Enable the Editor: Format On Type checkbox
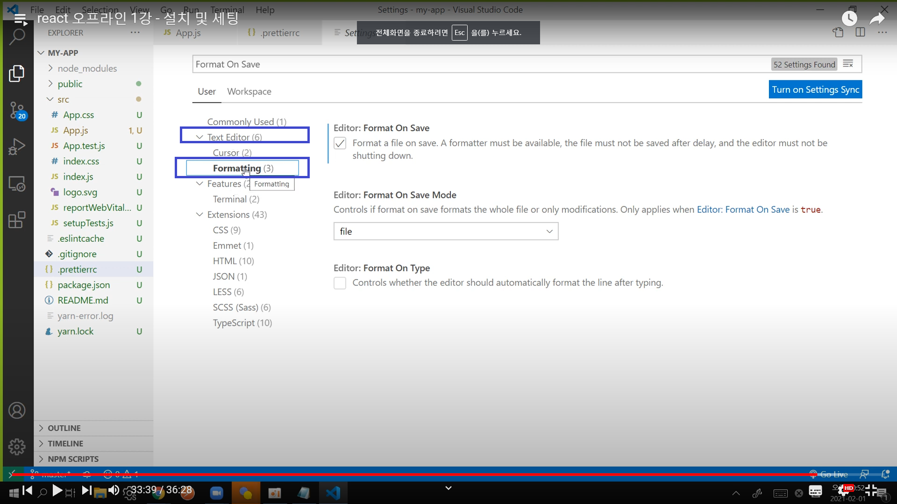 point(340,283)
